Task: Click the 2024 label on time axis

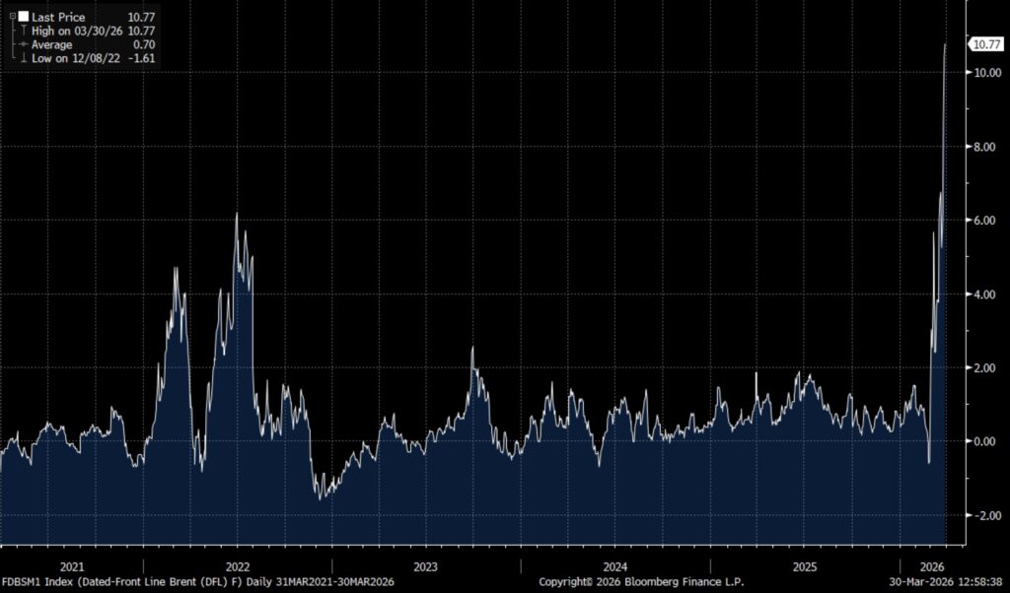Action: click(x=614, y=567)
